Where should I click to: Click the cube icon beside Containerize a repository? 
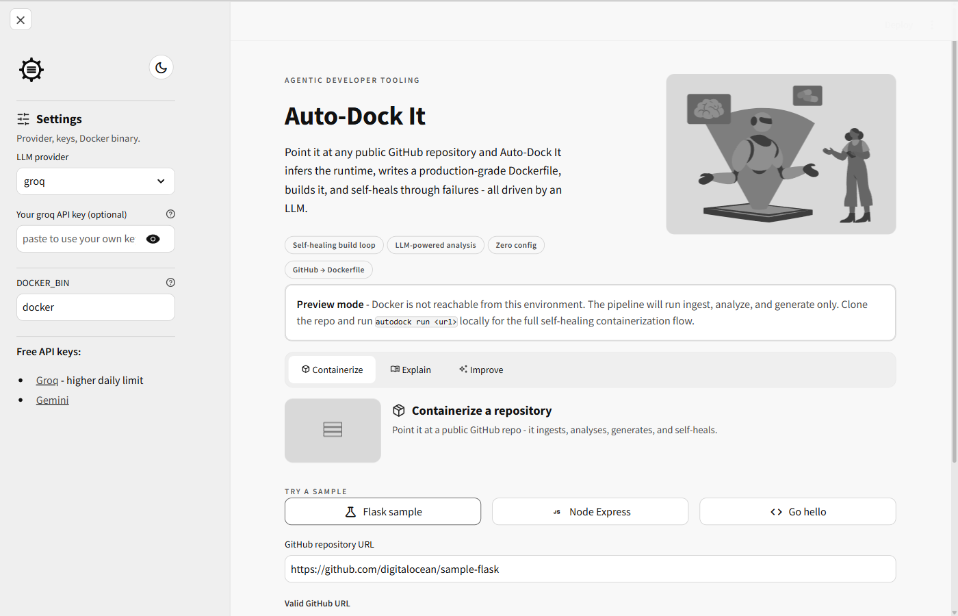tap(399, 411)
